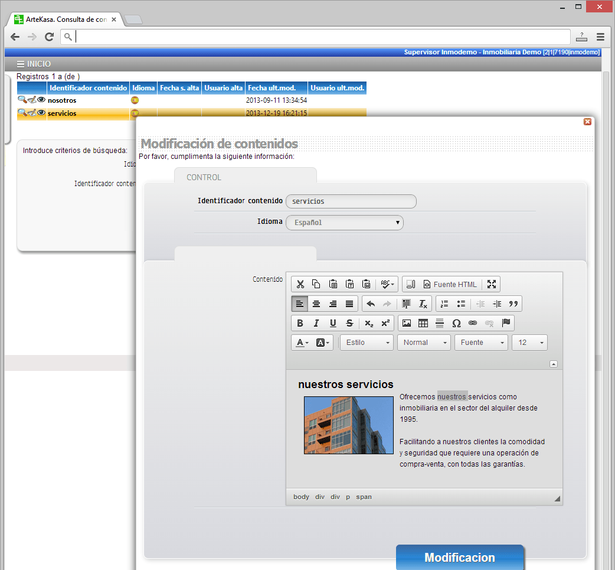615x570 pixels.
Task: Toggle italic formatting
Action: pyautogui.click(x=316, y=323)
